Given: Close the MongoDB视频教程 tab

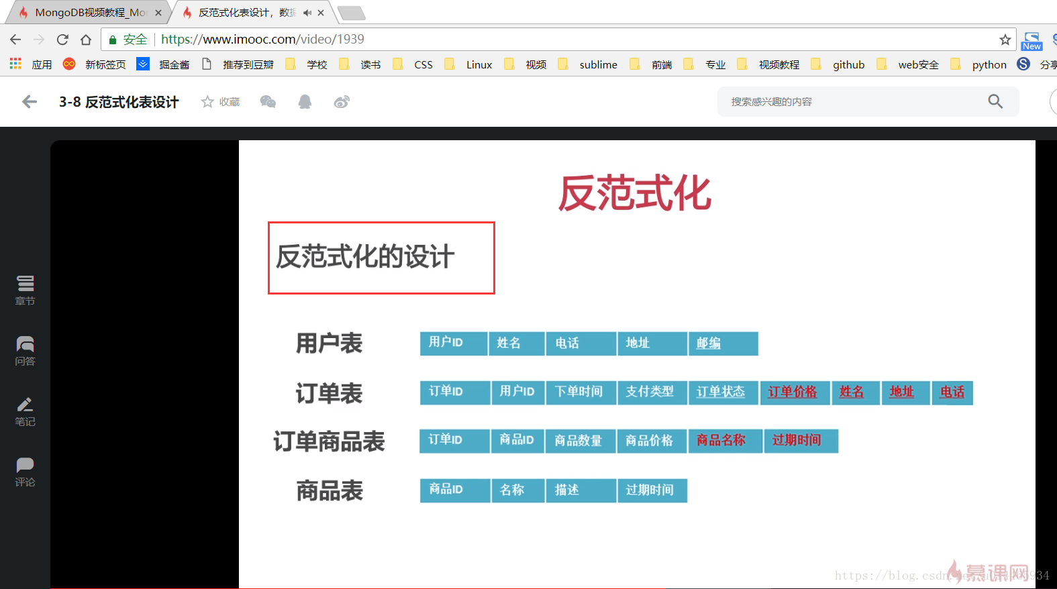Looking at the screenshot, I should pos(158,13).
